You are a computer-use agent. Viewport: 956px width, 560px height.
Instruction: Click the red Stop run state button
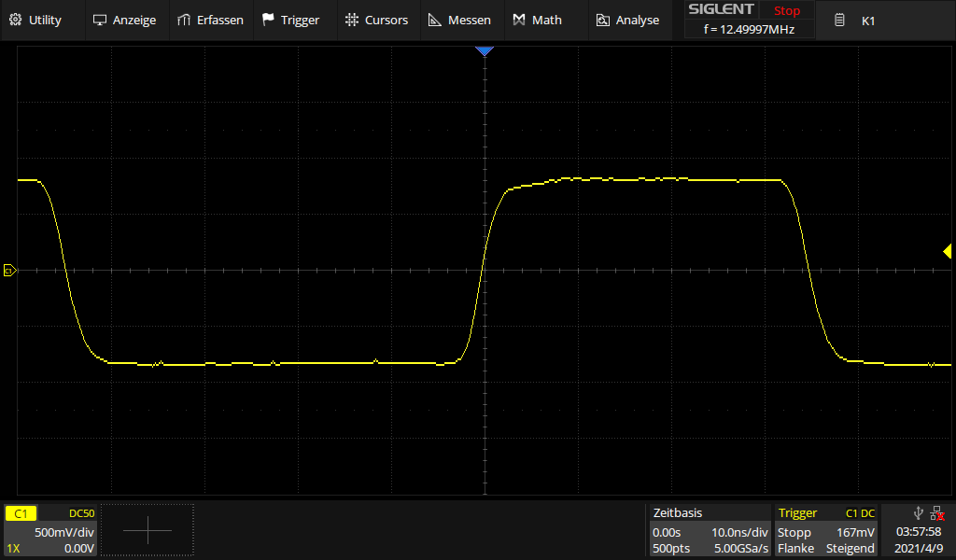[x=786, y=11]
